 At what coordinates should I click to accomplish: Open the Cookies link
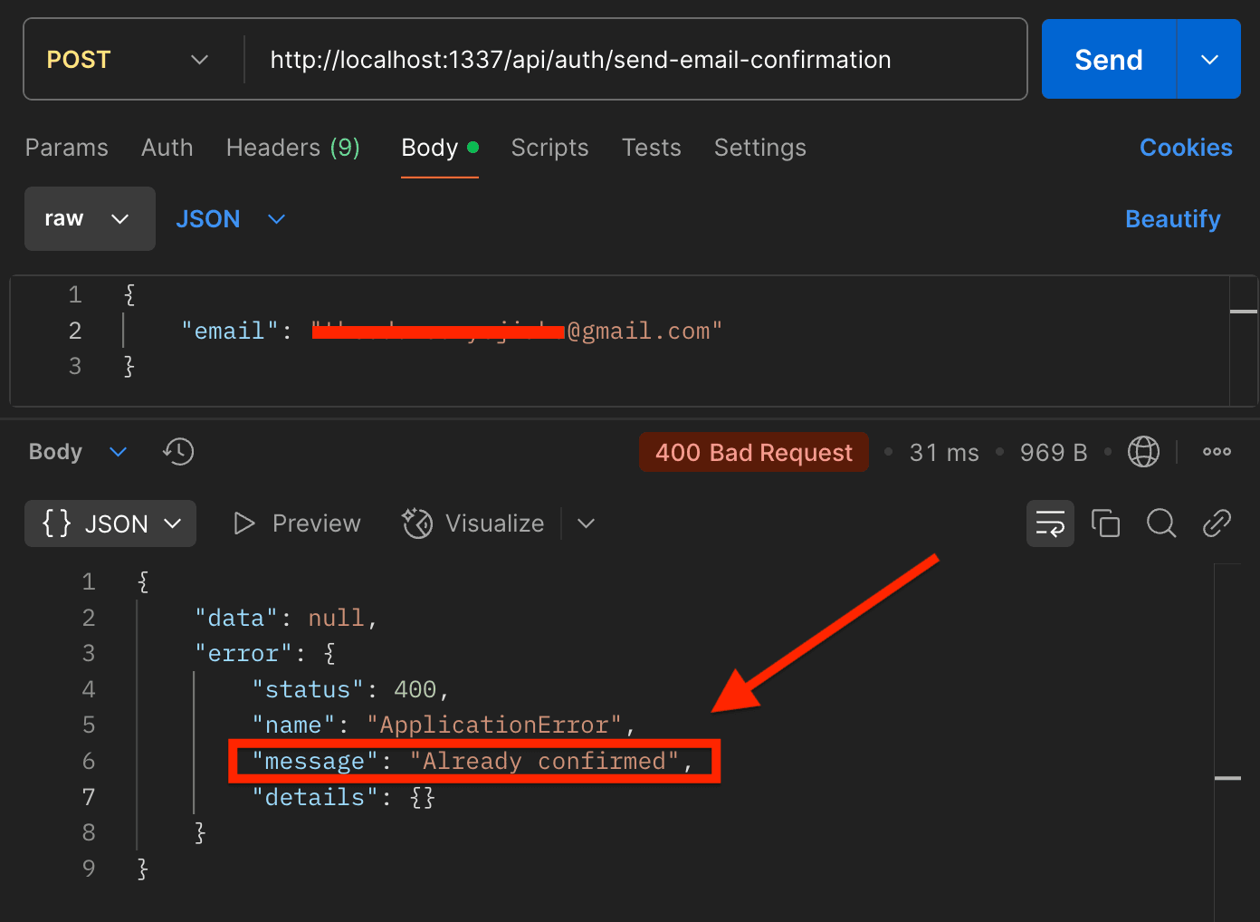[x=1186, y=148]
